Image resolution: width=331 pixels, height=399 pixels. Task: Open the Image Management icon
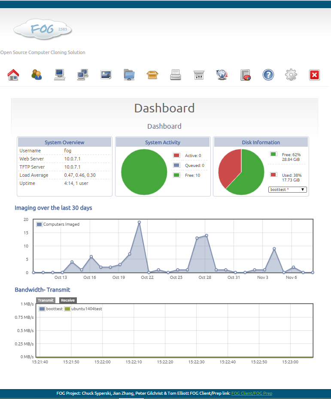click(106, 75)
